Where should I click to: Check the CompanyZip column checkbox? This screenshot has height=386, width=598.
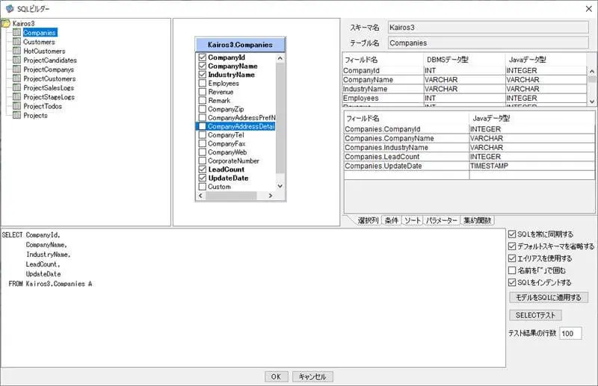(203, 109)
